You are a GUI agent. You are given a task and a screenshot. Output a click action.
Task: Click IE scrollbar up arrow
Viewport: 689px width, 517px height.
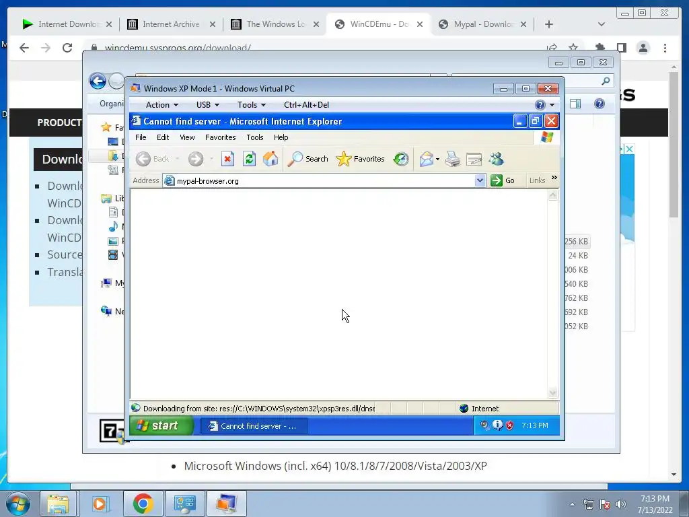(x=553, y=195)
